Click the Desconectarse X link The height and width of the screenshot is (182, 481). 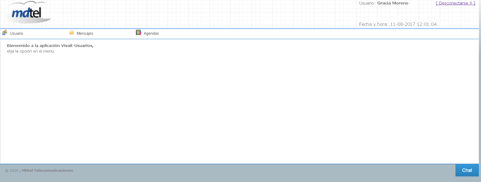(455, 3)
